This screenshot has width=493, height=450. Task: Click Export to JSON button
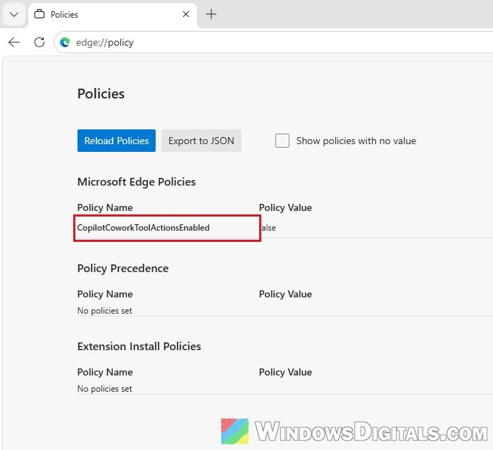tap(201, 141)
